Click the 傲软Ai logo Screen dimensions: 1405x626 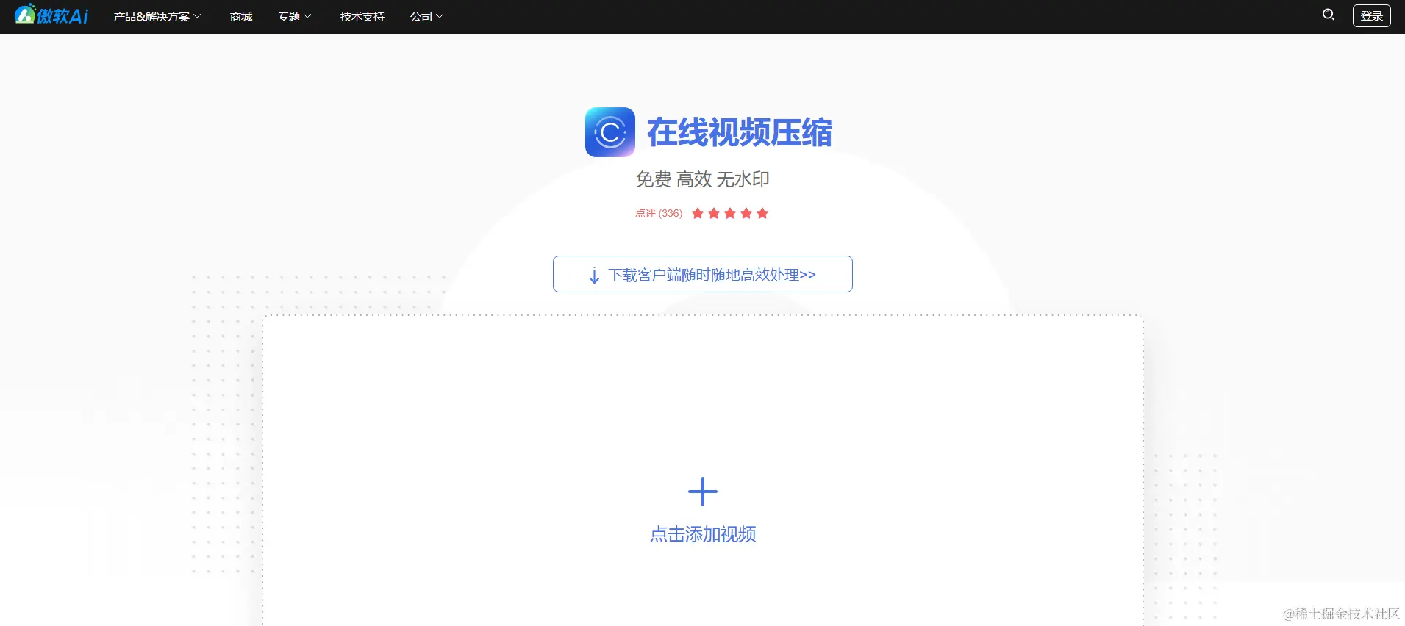51,15
